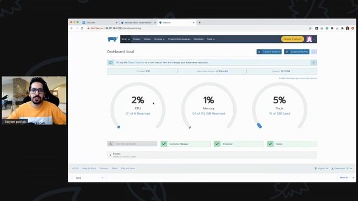Click Slack footer link
This screenshot has height=201, width=358.
pyautogui.click(x=115, y=168)
